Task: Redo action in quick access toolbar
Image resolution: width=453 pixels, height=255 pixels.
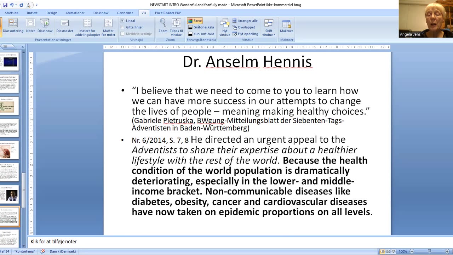Action: [x=21, y=5]
